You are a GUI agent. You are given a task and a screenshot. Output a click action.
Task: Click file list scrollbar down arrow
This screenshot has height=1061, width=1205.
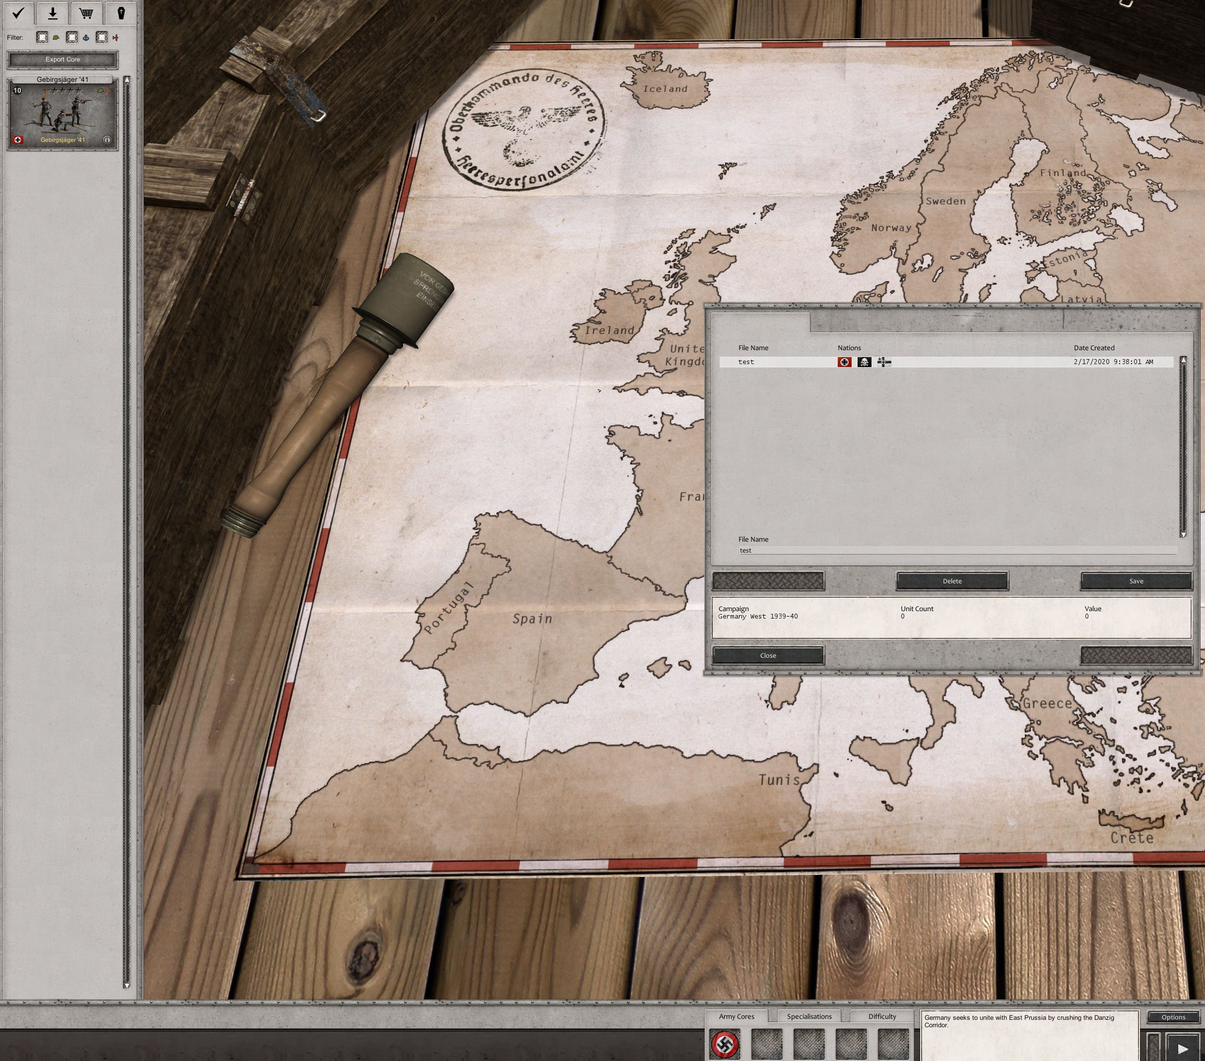(1183, 534)
